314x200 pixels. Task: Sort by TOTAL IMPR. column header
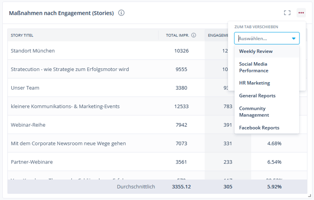[x=177, y=35]
